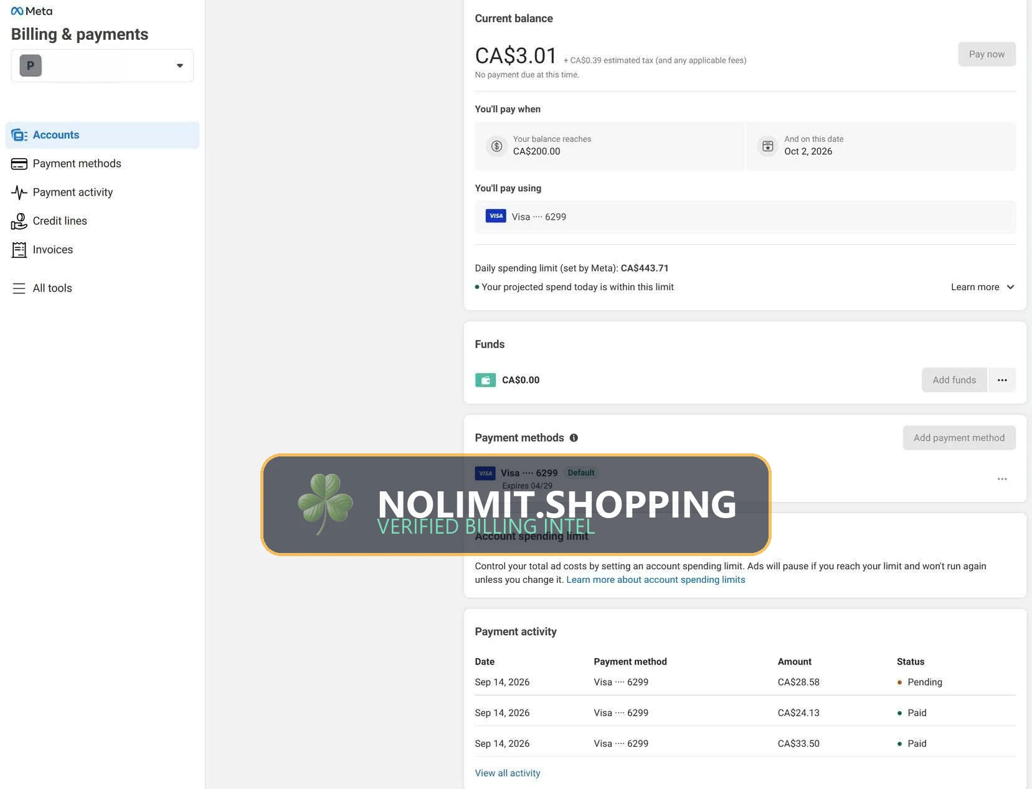Click the Payment methods card icon

click(x=19, y=164)
